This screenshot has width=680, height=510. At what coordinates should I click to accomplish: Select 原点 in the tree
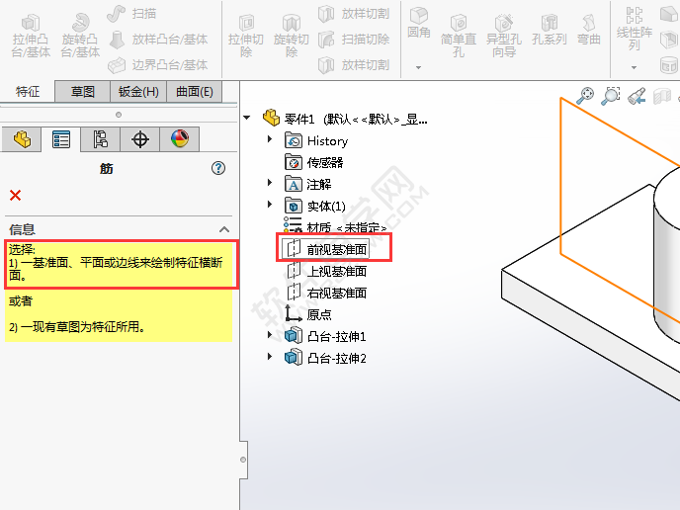(x=308, y=314)
